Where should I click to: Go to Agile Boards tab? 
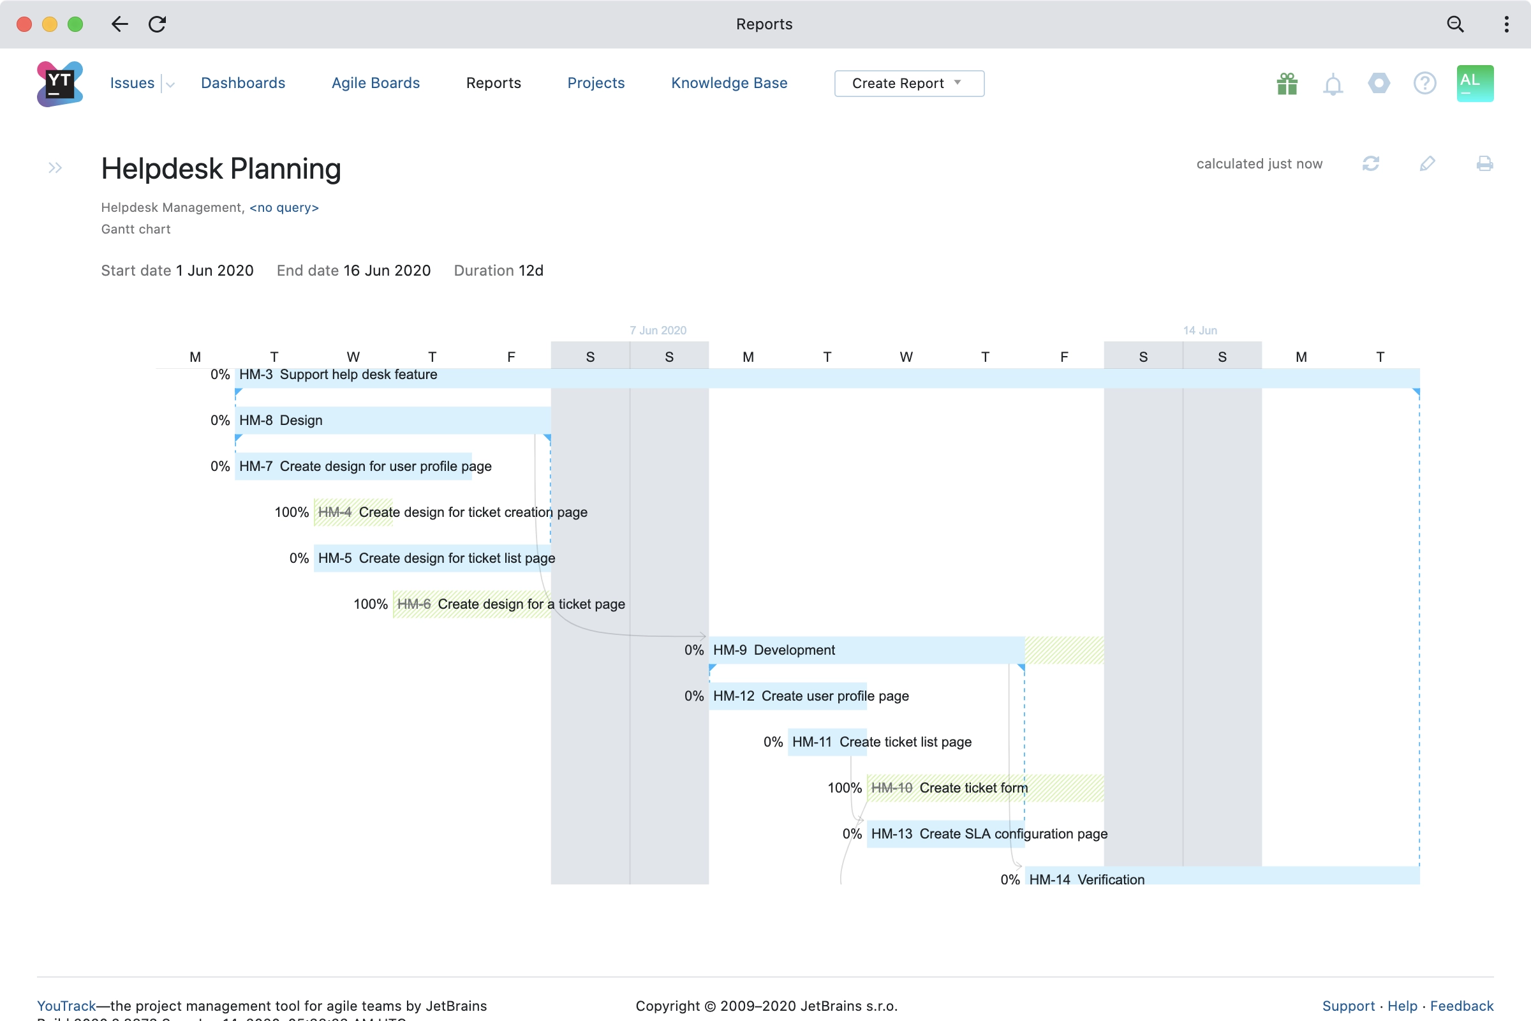tap(376, 84)
